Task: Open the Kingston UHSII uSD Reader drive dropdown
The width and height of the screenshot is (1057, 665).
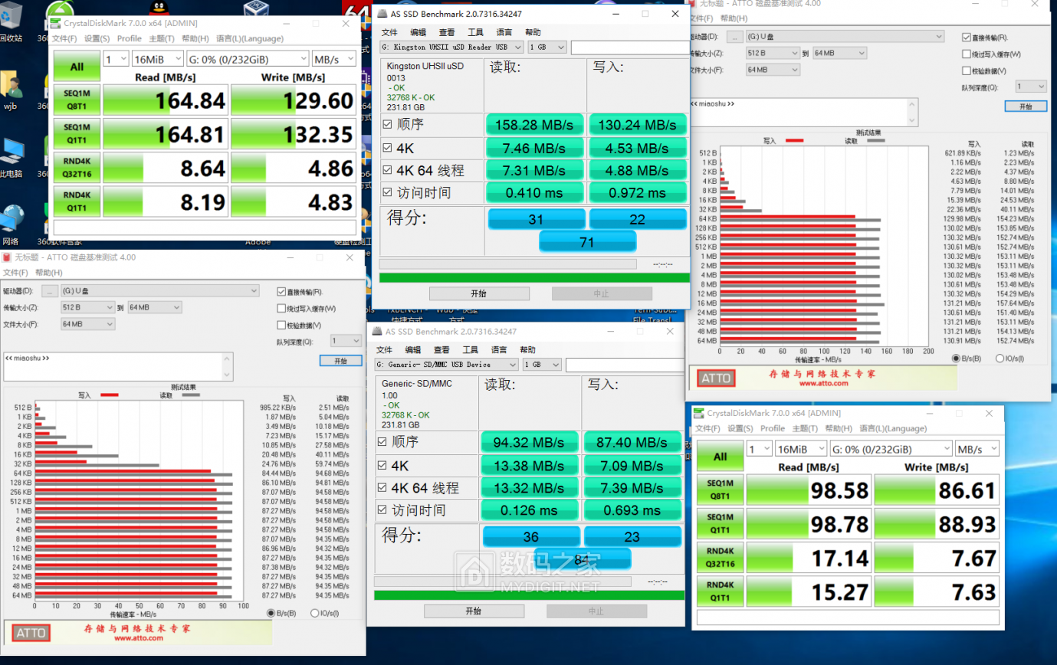Action: [452, 47]
